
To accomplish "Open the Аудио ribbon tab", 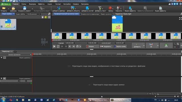I will click(x=50, y=4).
